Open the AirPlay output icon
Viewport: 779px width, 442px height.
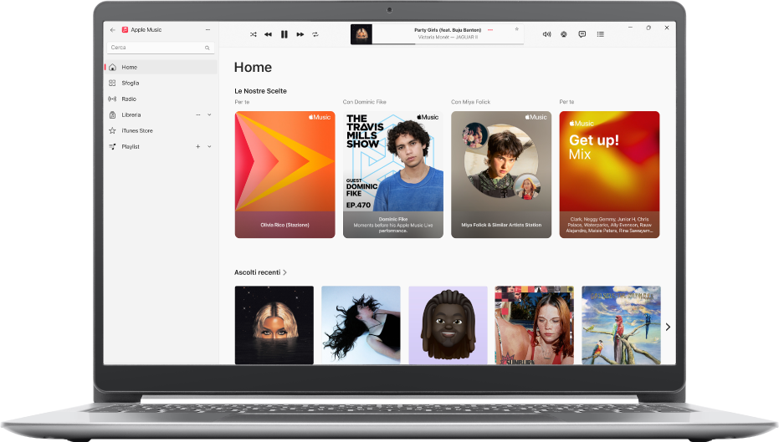564,34
